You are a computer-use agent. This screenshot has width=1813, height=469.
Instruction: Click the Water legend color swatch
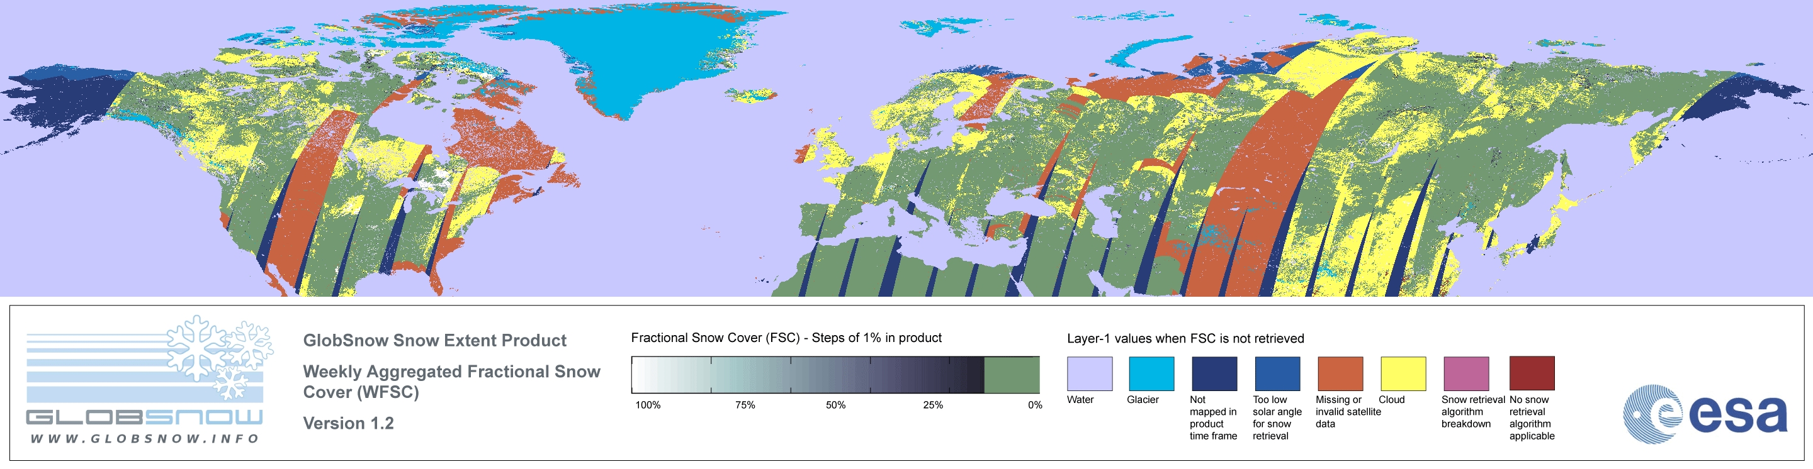click(x=1090, y=373)
